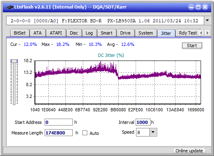Click the Measure Length field
Viewport: 214px width, 156px height.
pos(59,133)
